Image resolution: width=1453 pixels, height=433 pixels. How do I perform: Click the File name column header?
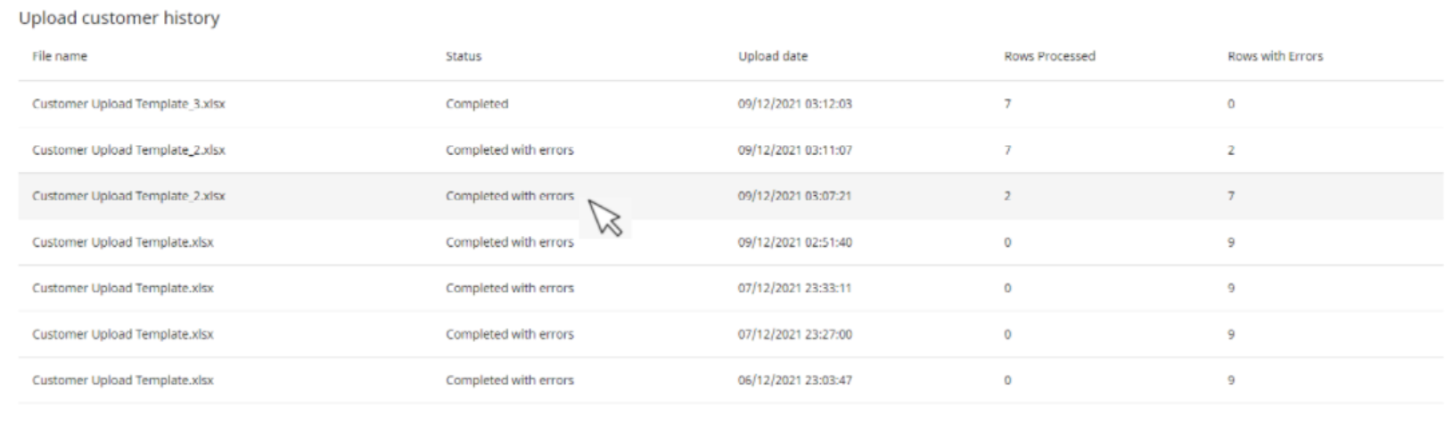coord(60,56)
